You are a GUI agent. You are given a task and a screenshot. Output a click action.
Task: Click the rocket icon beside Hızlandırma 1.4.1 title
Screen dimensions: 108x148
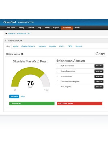[6, 41]
